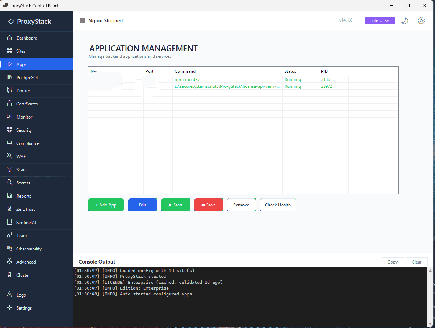This screenshot has width=435, height=328.
Task: Toggle dark mode with the moon icon
Action: click(x=405, y=20)
